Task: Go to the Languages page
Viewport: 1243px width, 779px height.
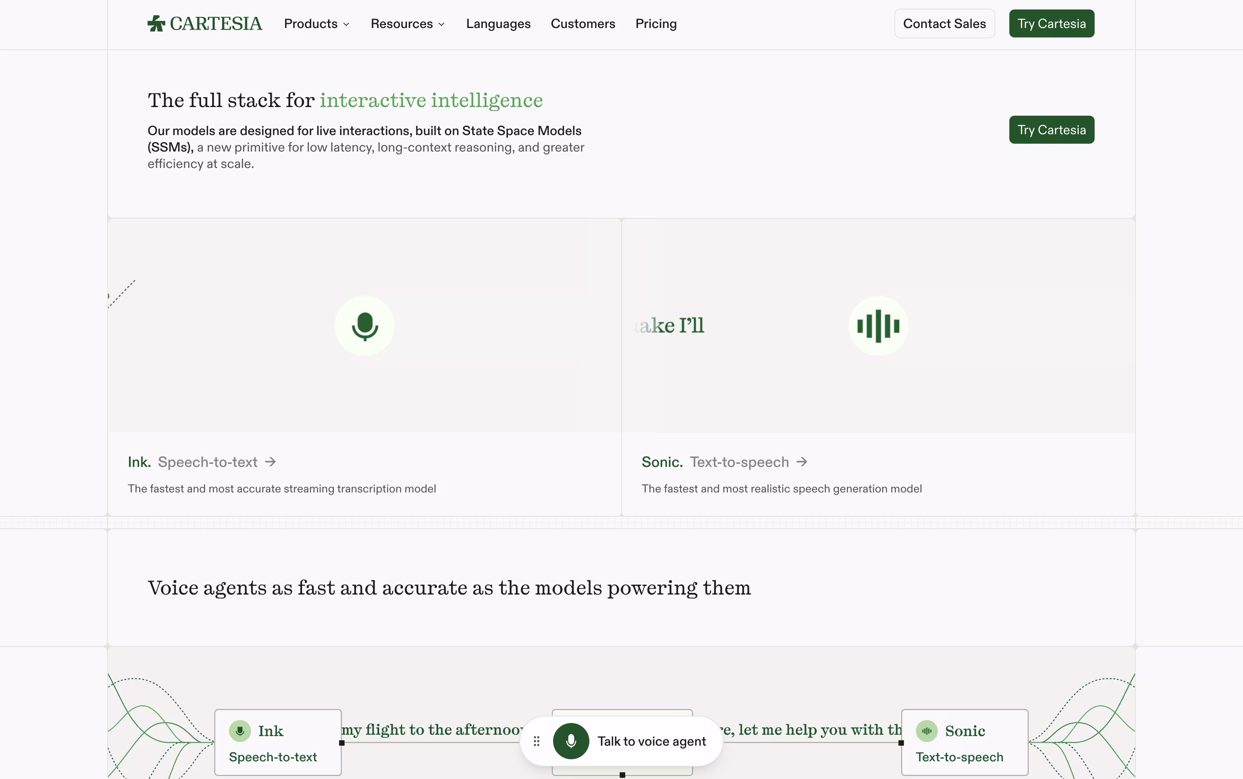Action: point(498,24)
